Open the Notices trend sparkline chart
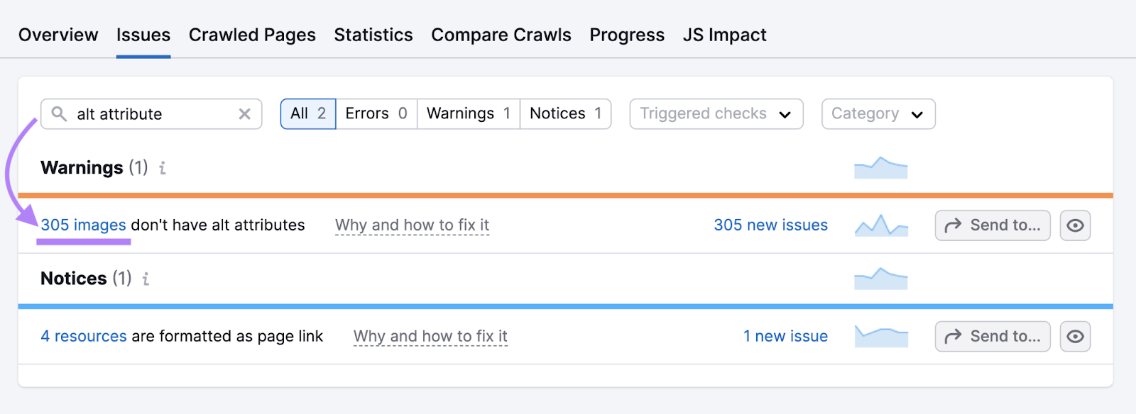The height and width of the screenshot is (414, 1136). 880,279
